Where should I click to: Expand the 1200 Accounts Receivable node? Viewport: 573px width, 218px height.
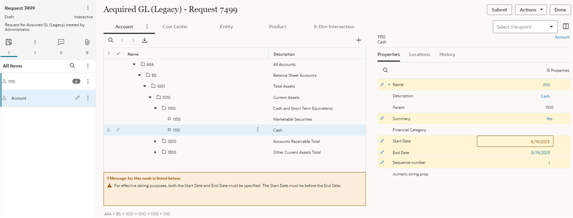[x=155, y=141]
